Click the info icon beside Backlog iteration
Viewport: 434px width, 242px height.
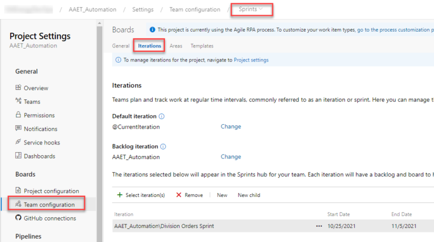163,147
